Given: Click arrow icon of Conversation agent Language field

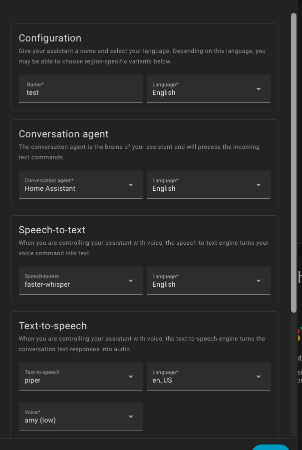Looking at the screenshot, I should coord(259,185).
